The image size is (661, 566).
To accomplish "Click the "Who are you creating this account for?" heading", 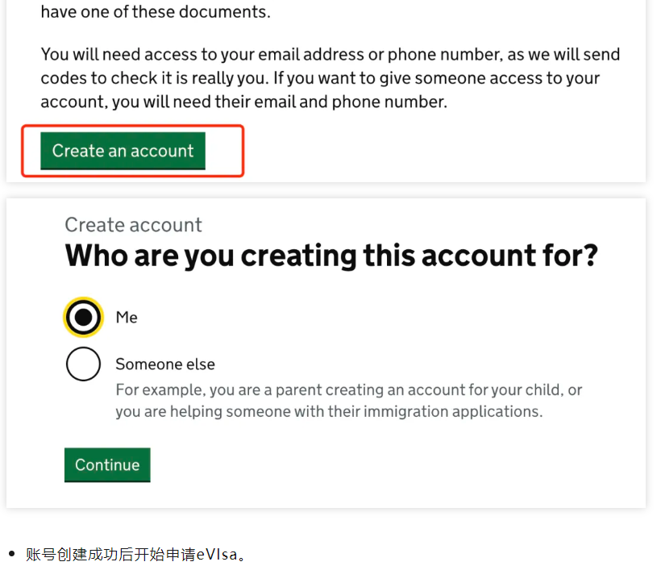I will click(x=331, y=256).
